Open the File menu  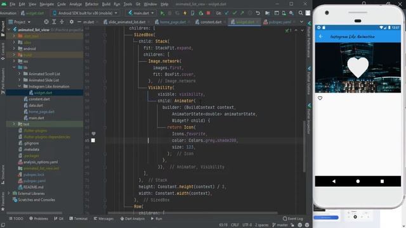tap(13, 4)
